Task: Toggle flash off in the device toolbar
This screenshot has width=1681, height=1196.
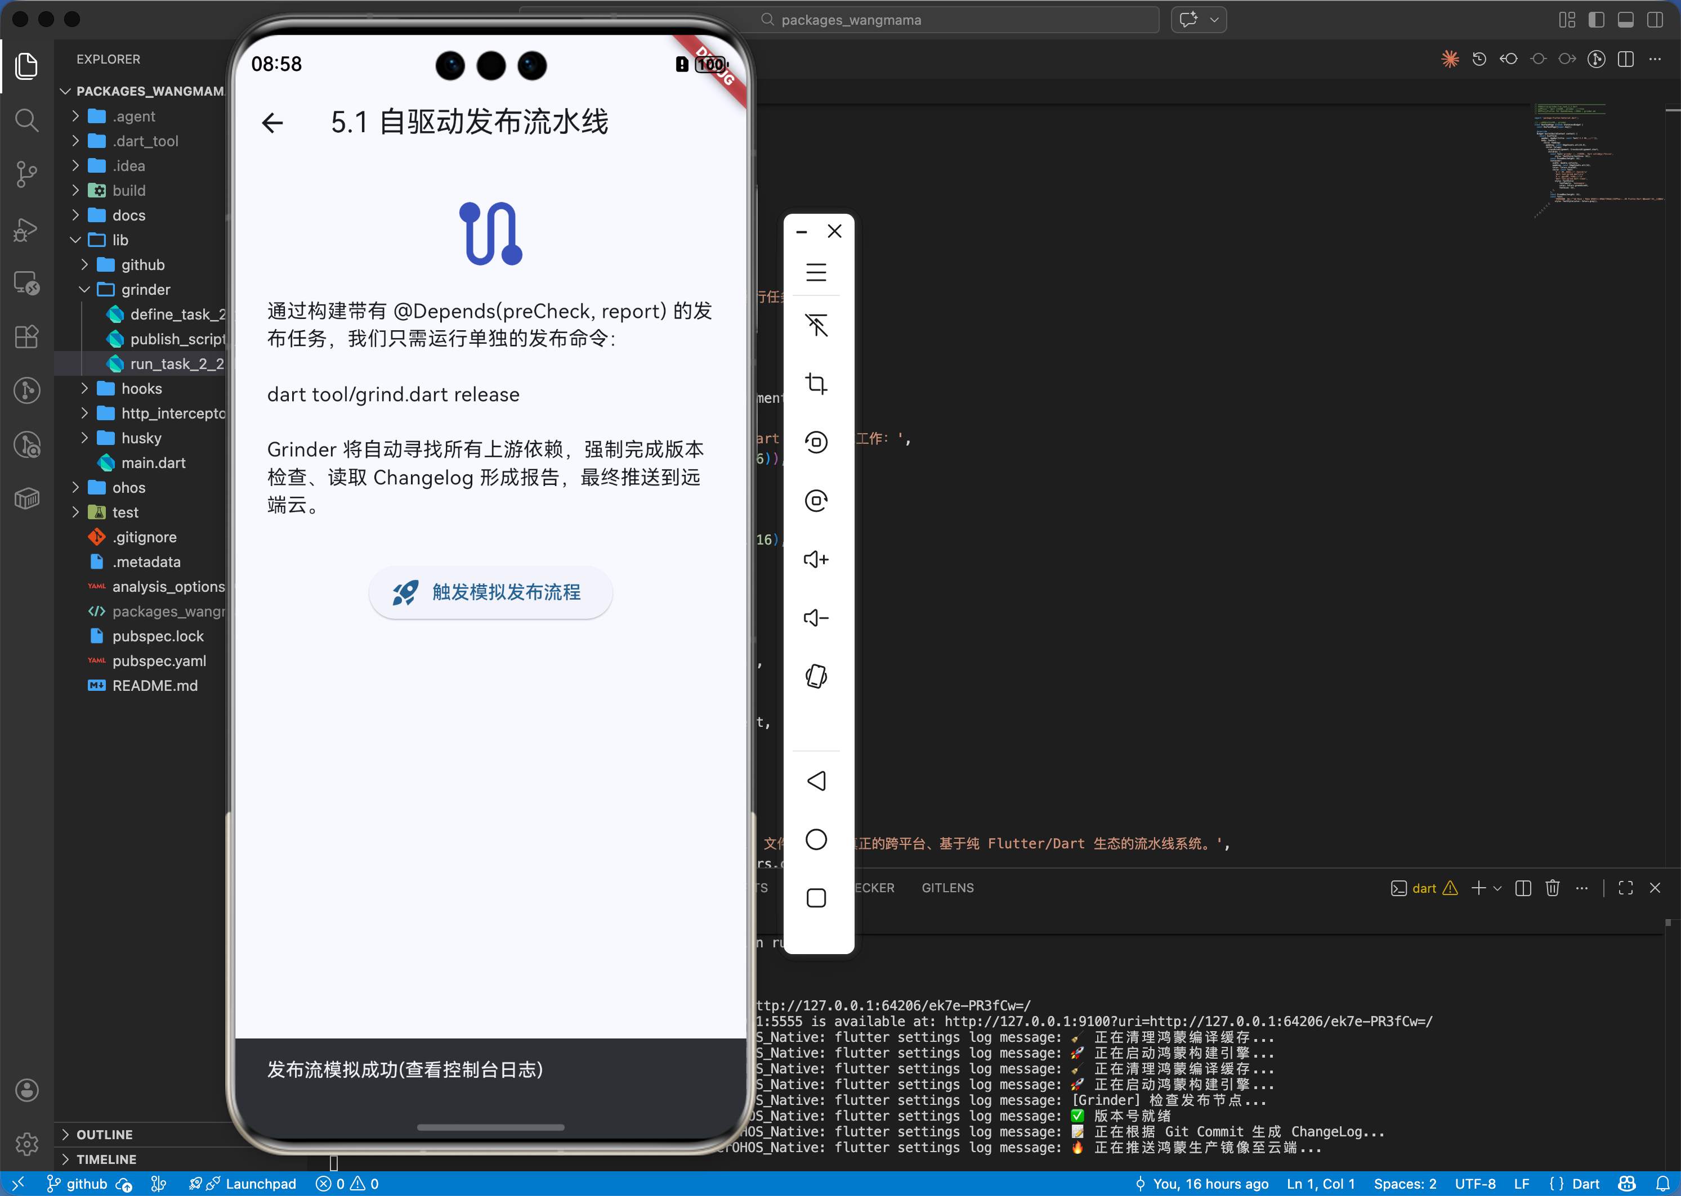Action: tap(816, 325)
